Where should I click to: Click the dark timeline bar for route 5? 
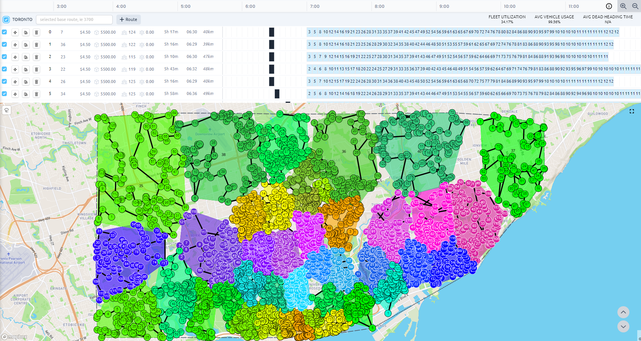coord(277,94)
